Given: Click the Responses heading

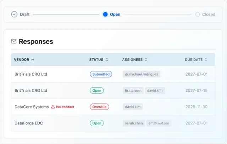Looking at the screenshot, I should (36, 42).
